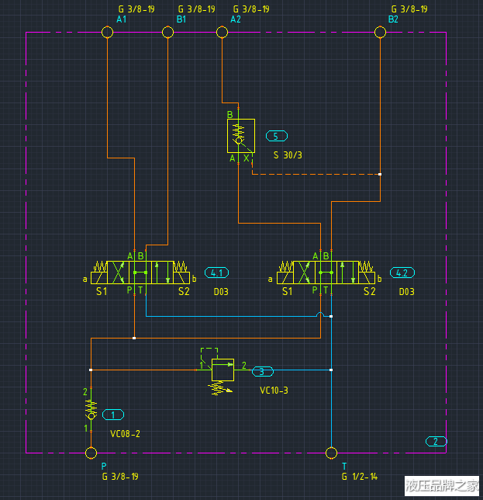Click the A1 port circle
The height and width of the screenshot is (500, 483).
click(107, 32)
